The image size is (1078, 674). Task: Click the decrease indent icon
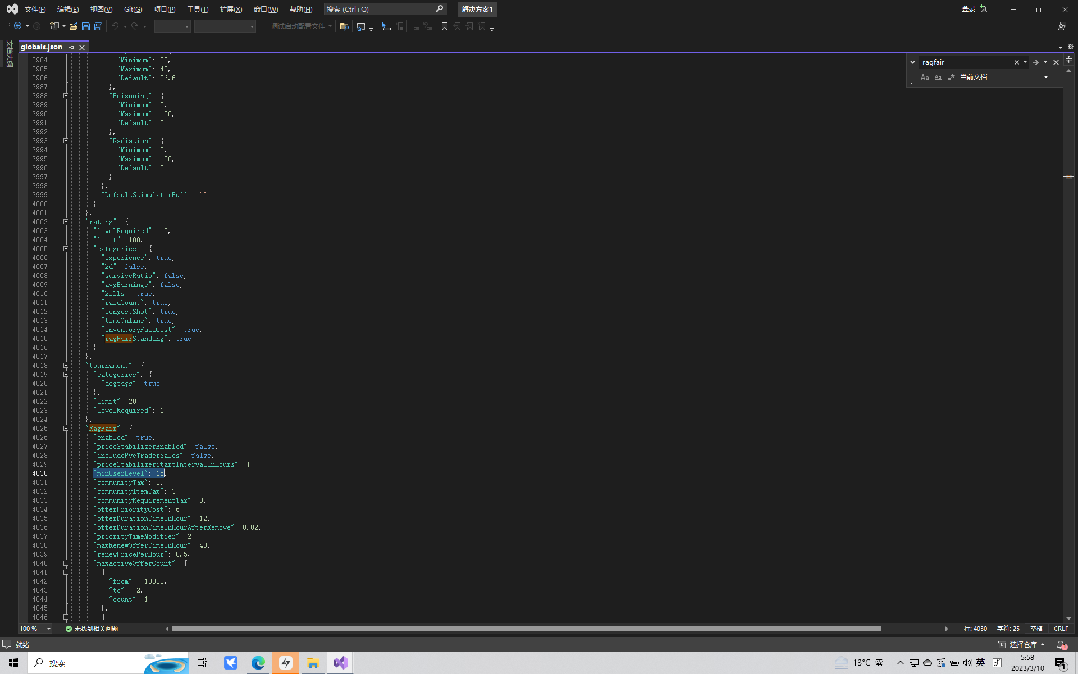click(x=415, y=26)
